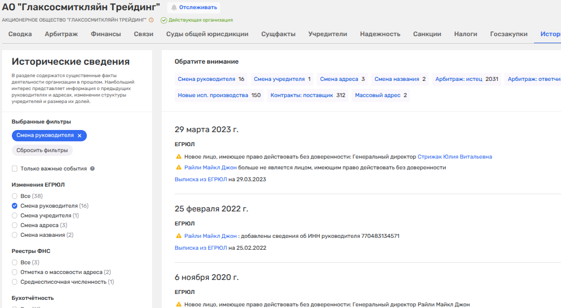Choose Все (38) under Изменения ЕГРЮЛ
The width and height of the screenshot is (561, 308).
coord(15,196)
